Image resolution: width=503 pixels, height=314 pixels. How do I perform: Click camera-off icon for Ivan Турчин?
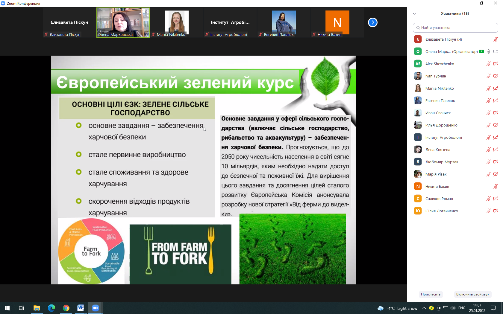[x=496, y=76]
